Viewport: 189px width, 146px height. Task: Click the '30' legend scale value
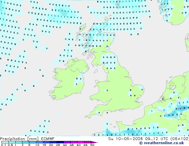(65, 145)
